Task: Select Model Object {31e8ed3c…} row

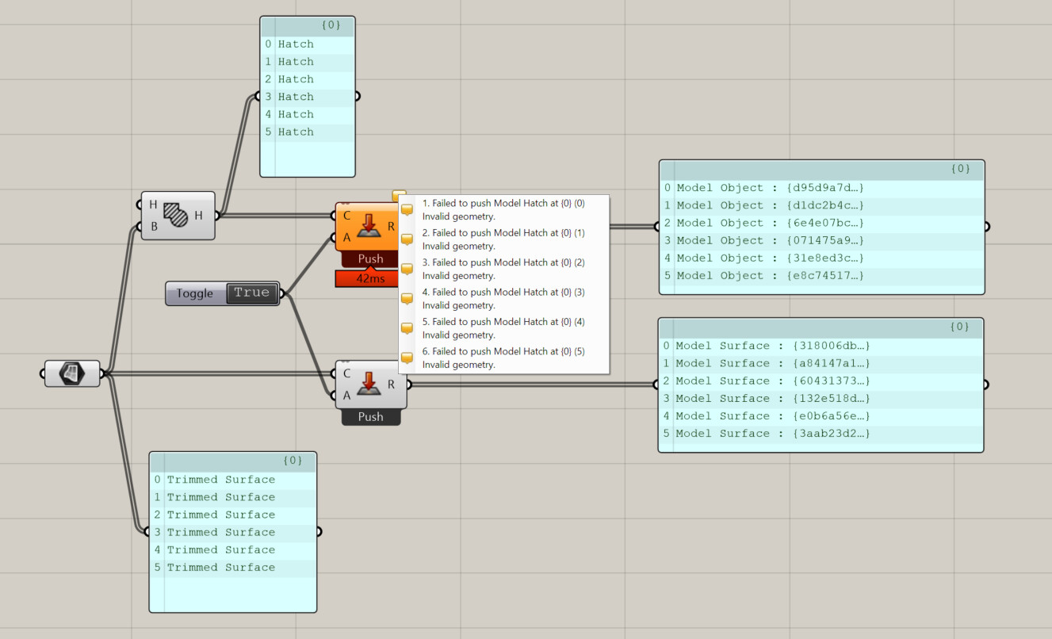Action: (x=822, y=258)
